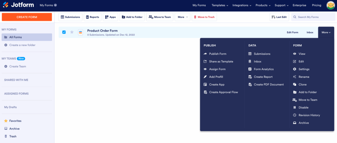Uncheck the Product Order Form checkbox
Image resolution: width=337 pixels, height=143 pixels.
coord(64,32)
